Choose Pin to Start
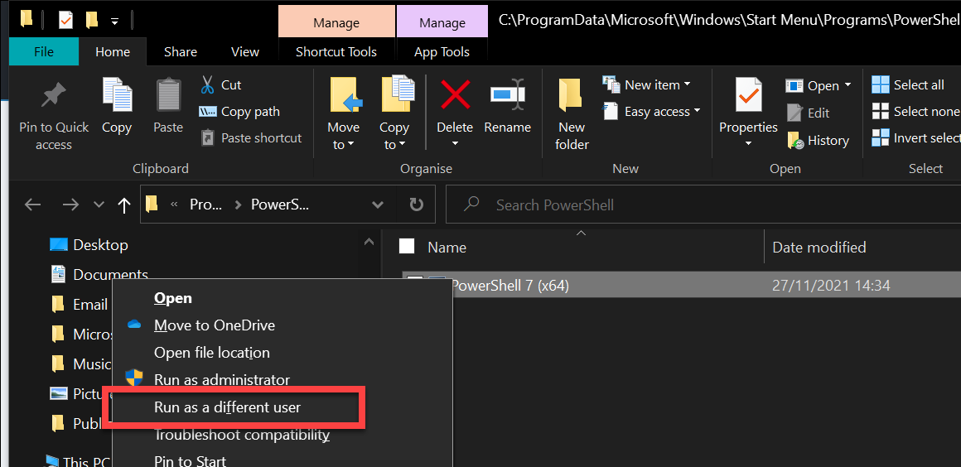 point(282,460)
